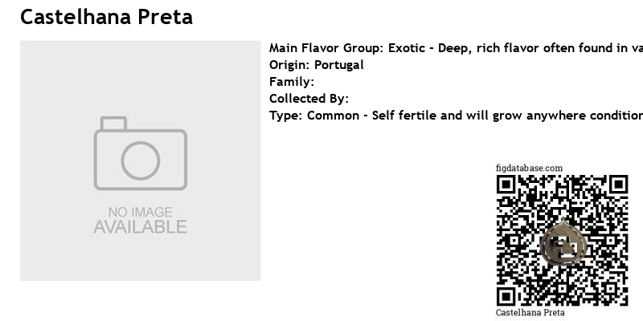Click the camera icon in the placeholder image
This screenshot has width=643, height=321.
[x=141, y=153]
